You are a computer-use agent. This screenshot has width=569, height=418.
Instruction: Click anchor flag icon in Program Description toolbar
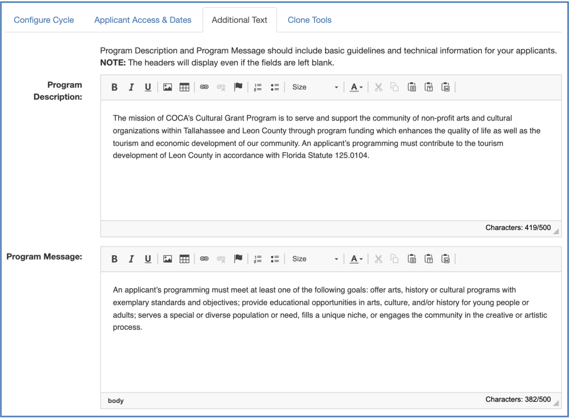[238, 87]
